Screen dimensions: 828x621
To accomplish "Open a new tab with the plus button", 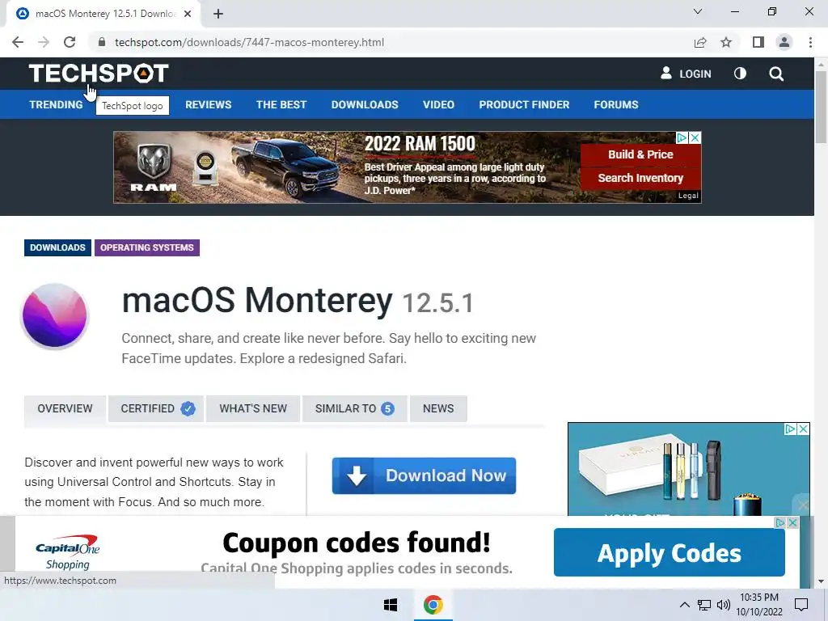I will (x=218, y=14).
